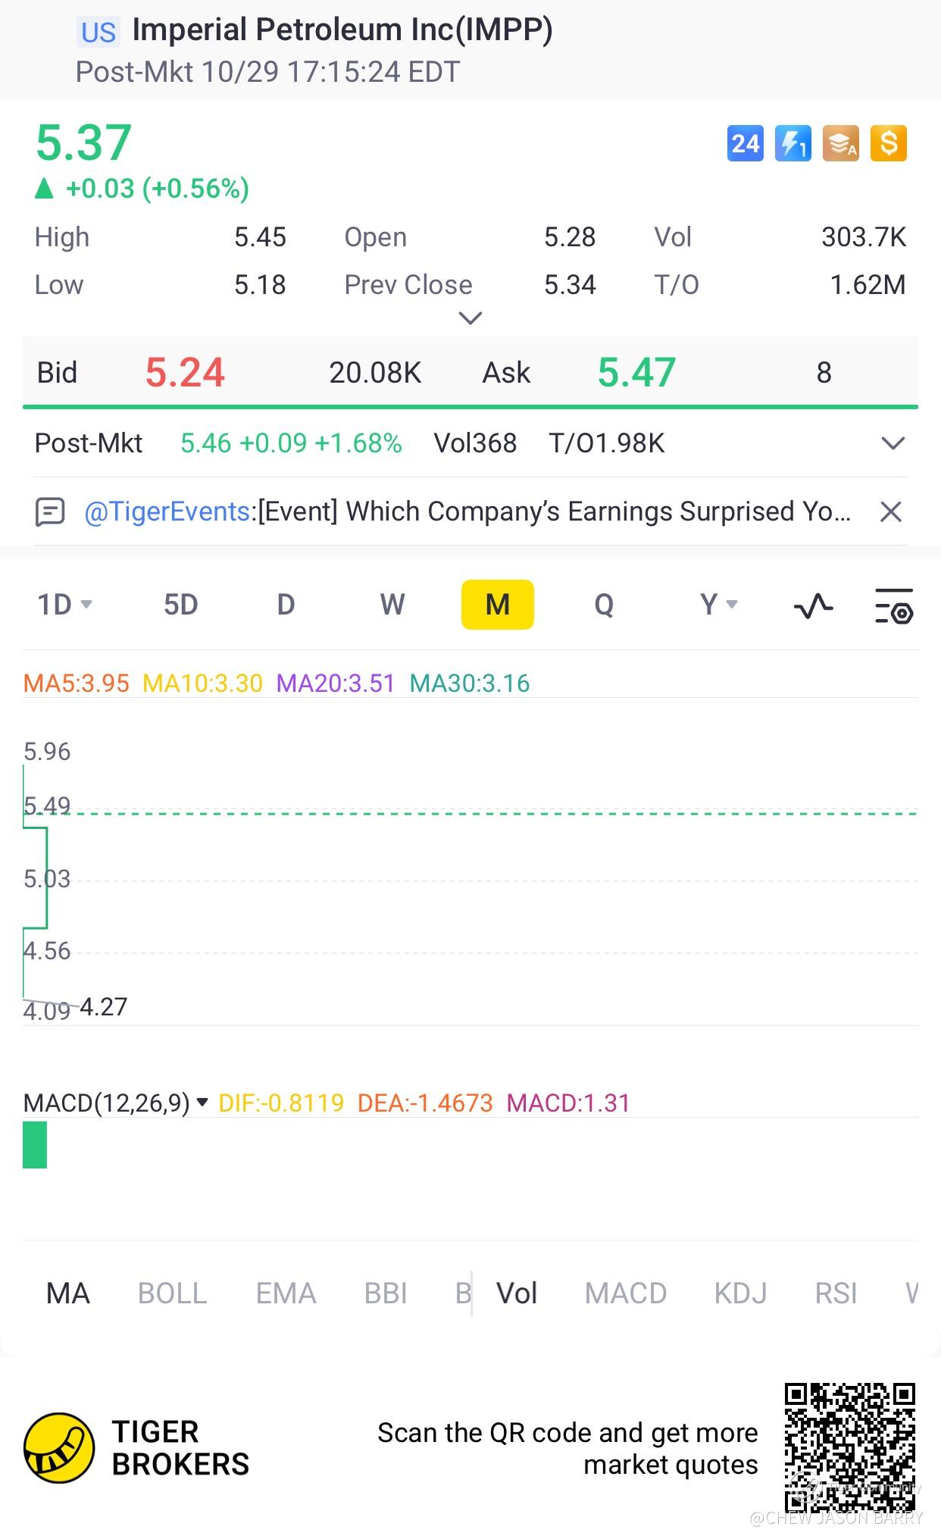Tap the QR code image
This screenshot has height=1539, width=941.
point(849,1447)
